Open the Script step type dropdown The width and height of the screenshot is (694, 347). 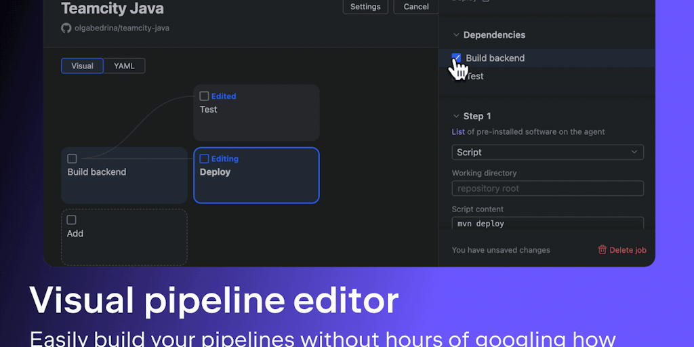(548, 152)
